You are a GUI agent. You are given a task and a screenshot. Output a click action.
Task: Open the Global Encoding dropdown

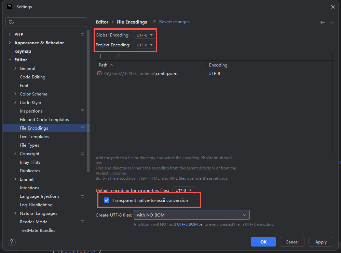pos(145,35)
